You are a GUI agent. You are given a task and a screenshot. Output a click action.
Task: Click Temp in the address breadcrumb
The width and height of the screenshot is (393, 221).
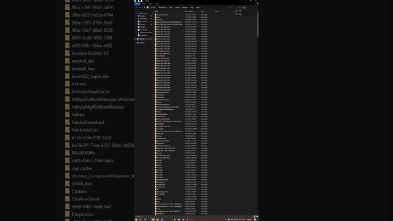pos(198,7)
